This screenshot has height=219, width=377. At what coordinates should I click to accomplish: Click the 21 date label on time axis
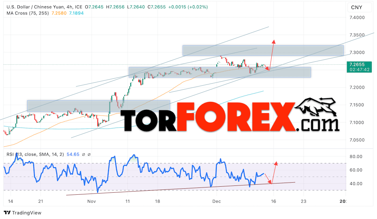40,201
